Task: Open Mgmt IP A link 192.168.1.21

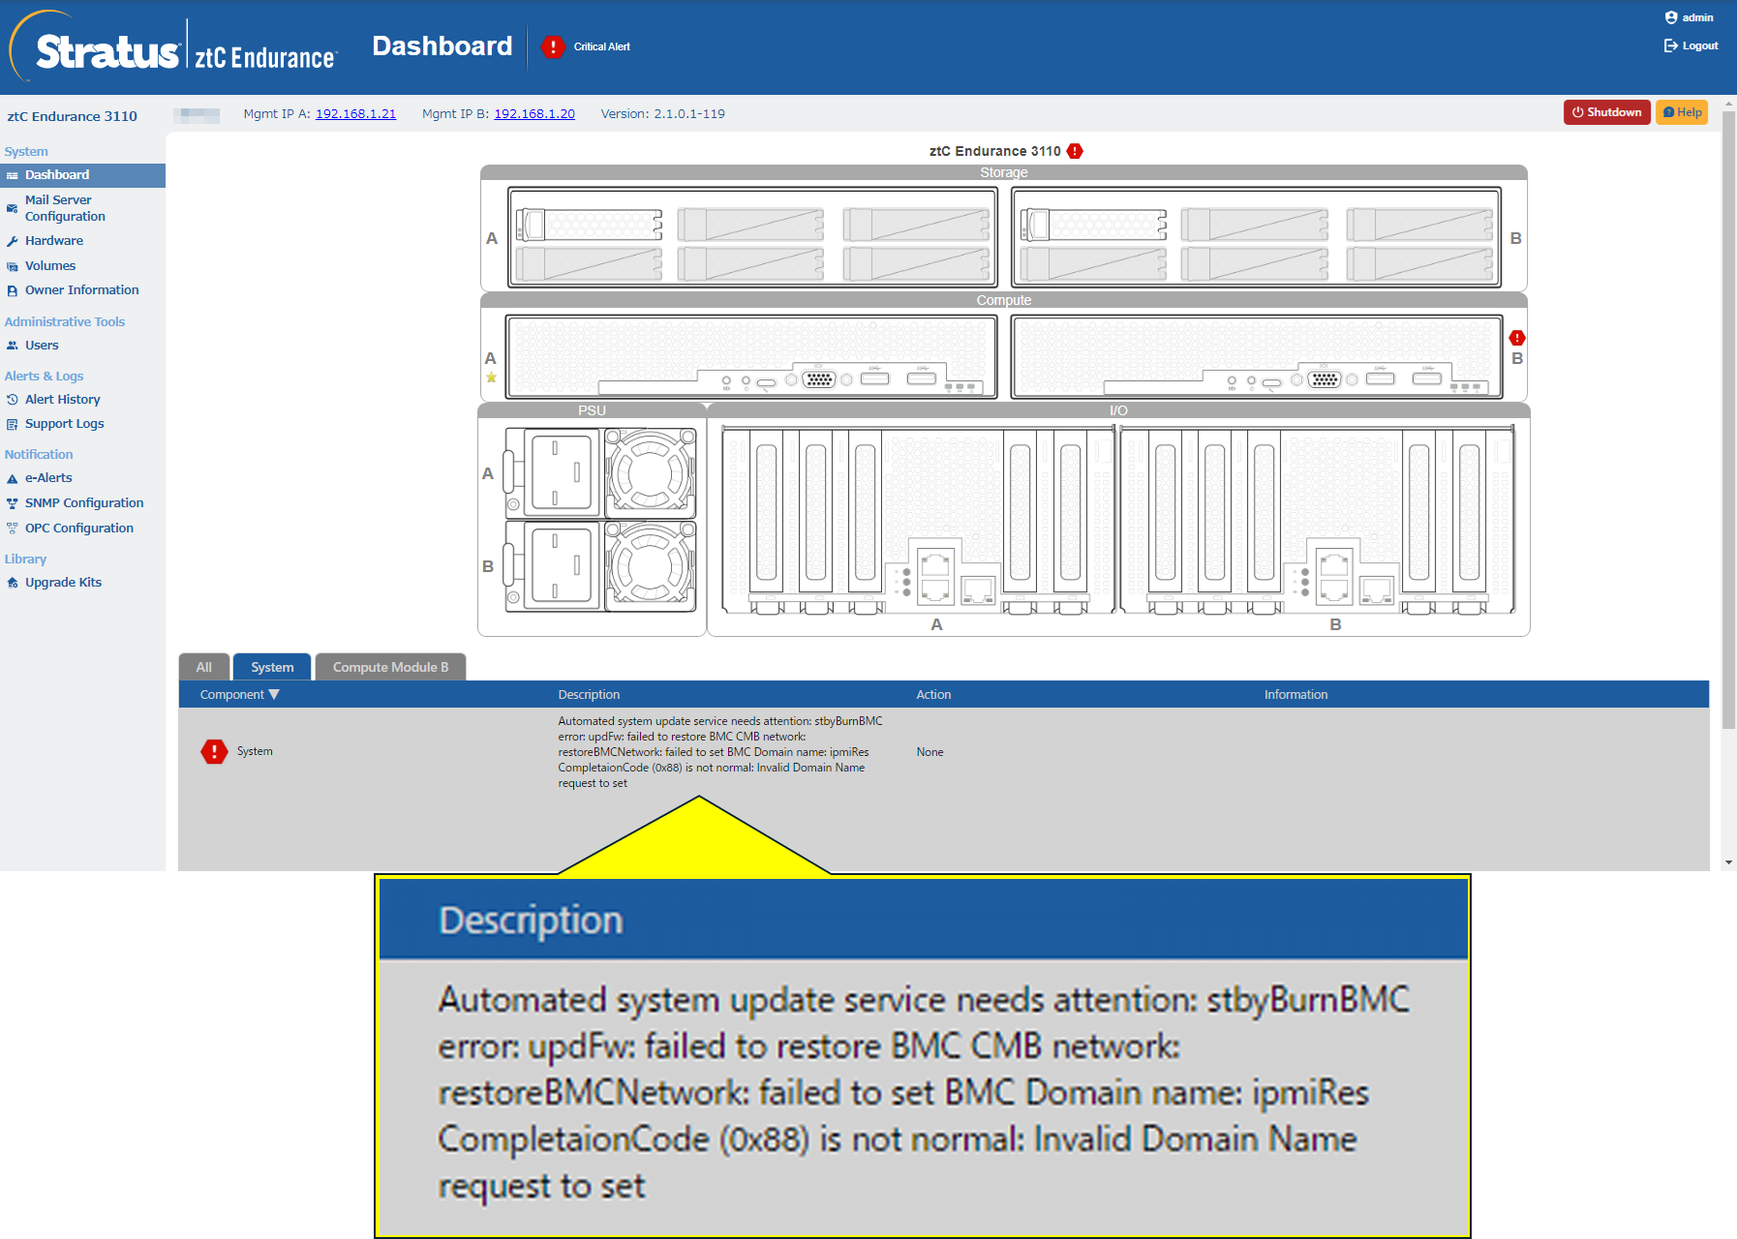Action: [x=355, y=114]
